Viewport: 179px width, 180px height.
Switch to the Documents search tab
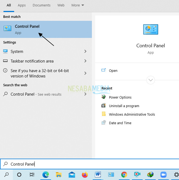[x=41, y=5]
